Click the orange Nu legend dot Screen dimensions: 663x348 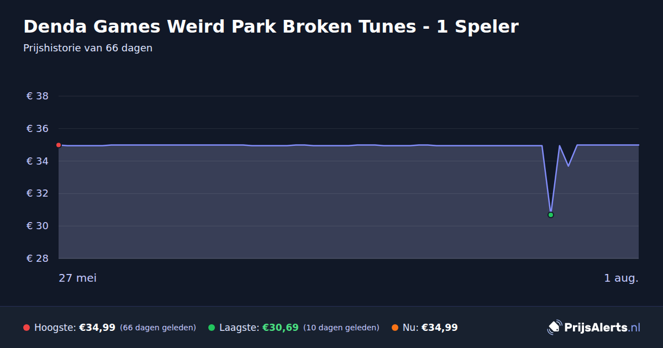click(395, 328)
